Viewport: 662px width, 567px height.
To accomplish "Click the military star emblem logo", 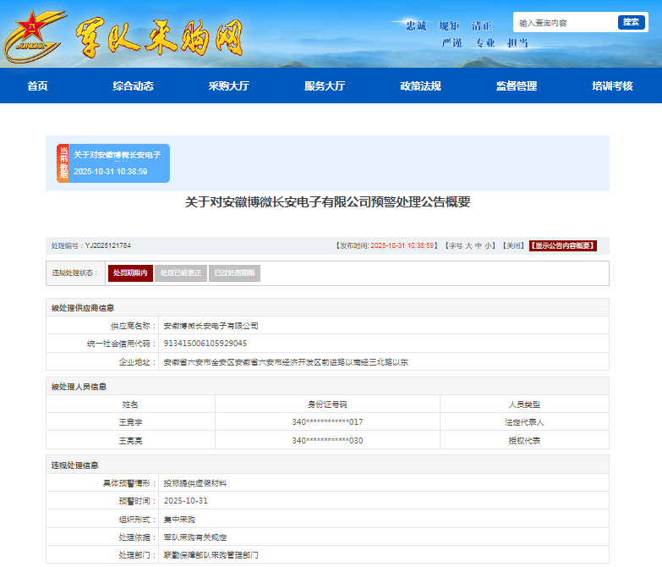I will coord(33,34).
